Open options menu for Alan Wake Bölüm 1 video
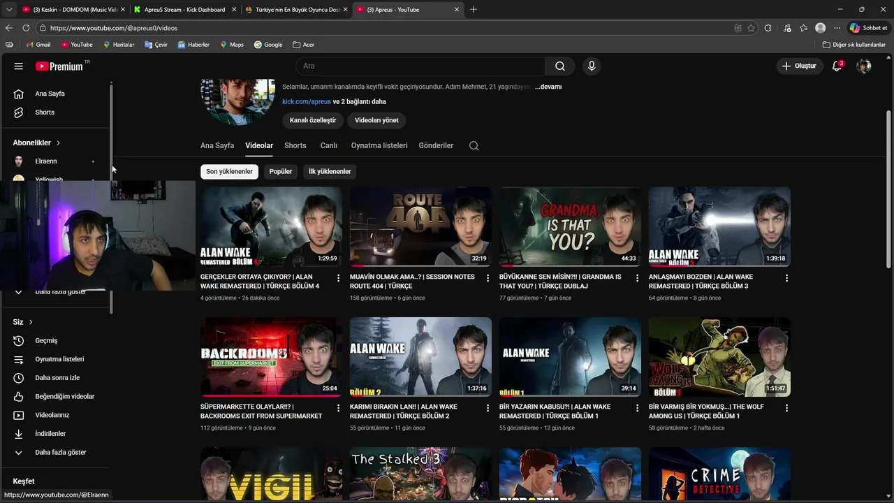Image resolution: width=894 pixels, height=503 pixels. (x=637, y=408)
